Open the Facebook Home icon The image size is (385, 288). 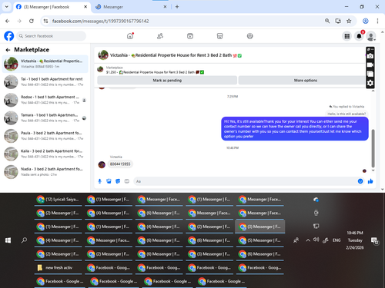(x=130, y=36)
